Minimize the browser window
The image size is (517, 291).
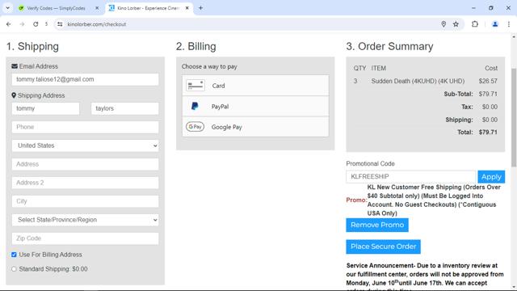[473, 8]
